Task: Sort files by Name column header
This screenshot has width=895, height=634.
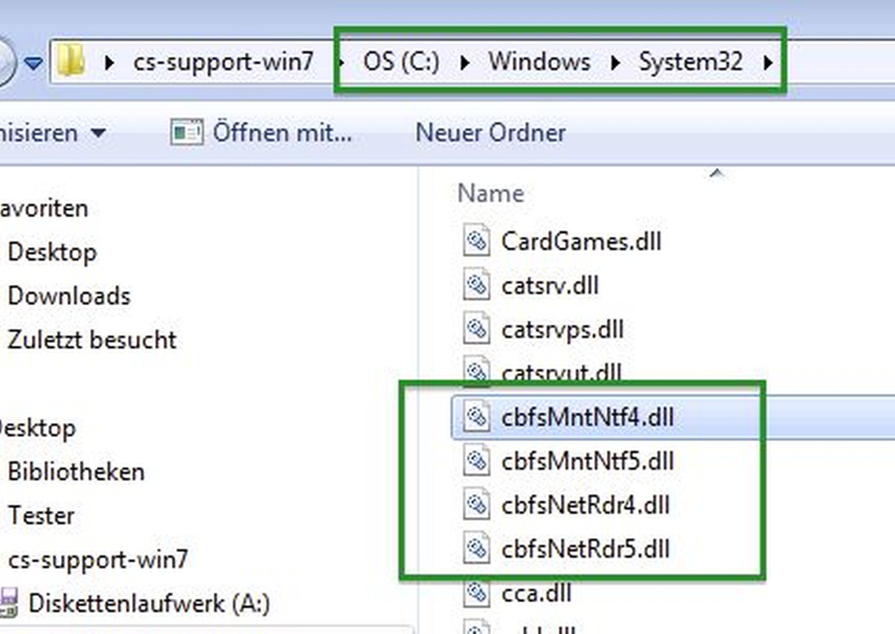Action: (490, 193)
